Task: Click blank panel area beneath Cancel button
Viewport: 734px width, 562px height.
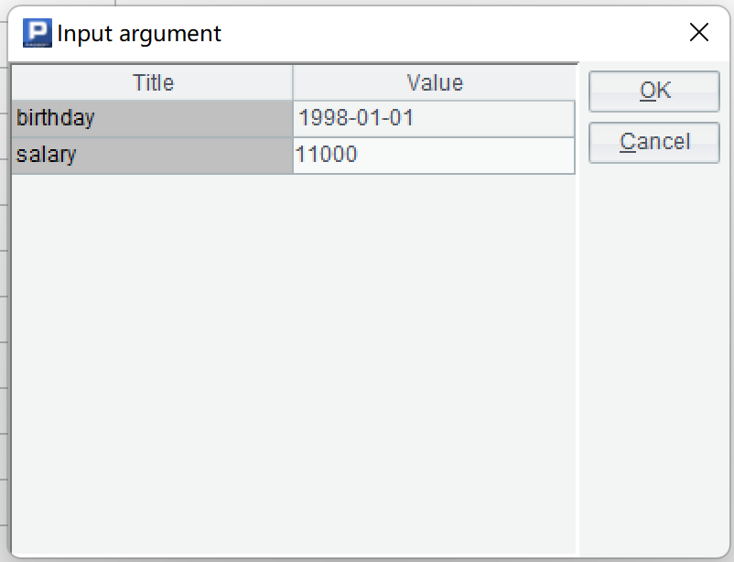Action: [x=654, y=366]
